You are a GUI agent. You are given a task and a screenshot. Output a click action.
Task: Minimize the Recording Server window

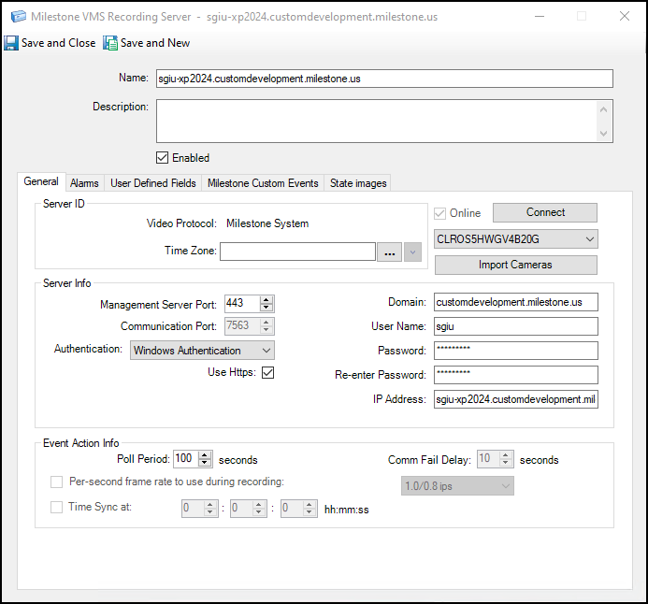pos(540,16)
